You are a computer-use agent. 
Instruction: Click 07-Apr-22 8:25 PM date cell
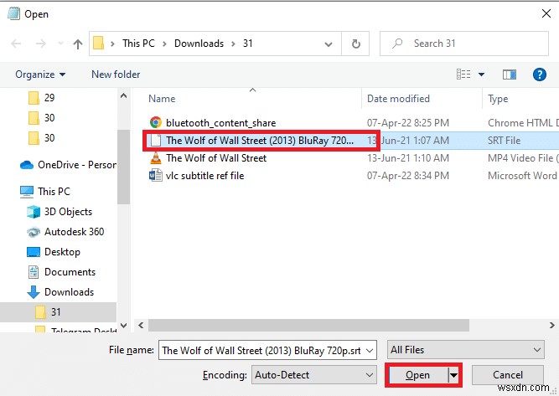[408, 123]
